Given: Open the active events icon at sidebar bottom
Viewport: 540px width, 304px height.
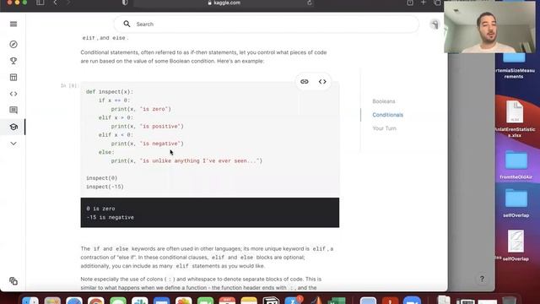Looking at the screenshot, I should click(x=13, y=281).
